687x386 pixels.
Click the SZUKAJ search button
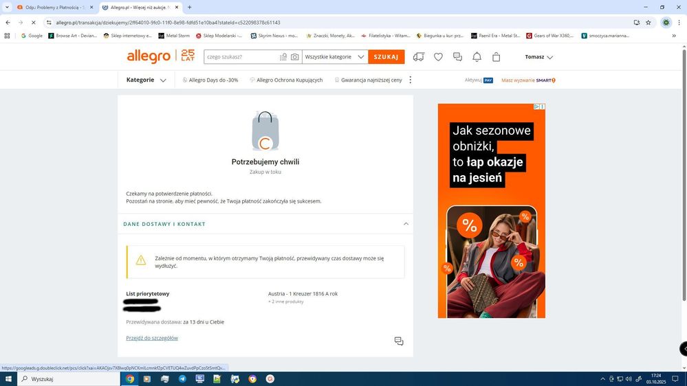click(386, 57)
